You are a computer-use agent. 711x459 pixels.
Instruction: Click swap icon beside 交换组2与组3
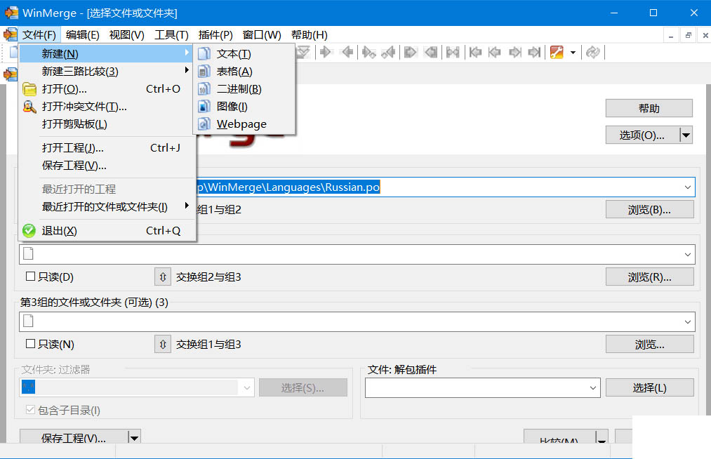[163, 277]
